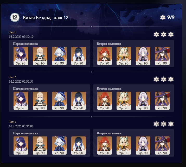The image size is (186, 167).
Task: Click Первая половина label in Зал 3
Action: click(x=25, y=133)
